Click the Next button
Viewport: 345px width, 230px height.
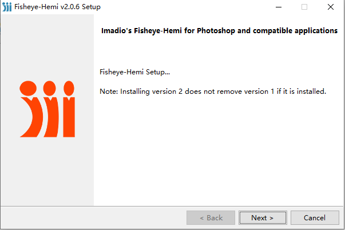pyautogui.click(x=262, y=217)
